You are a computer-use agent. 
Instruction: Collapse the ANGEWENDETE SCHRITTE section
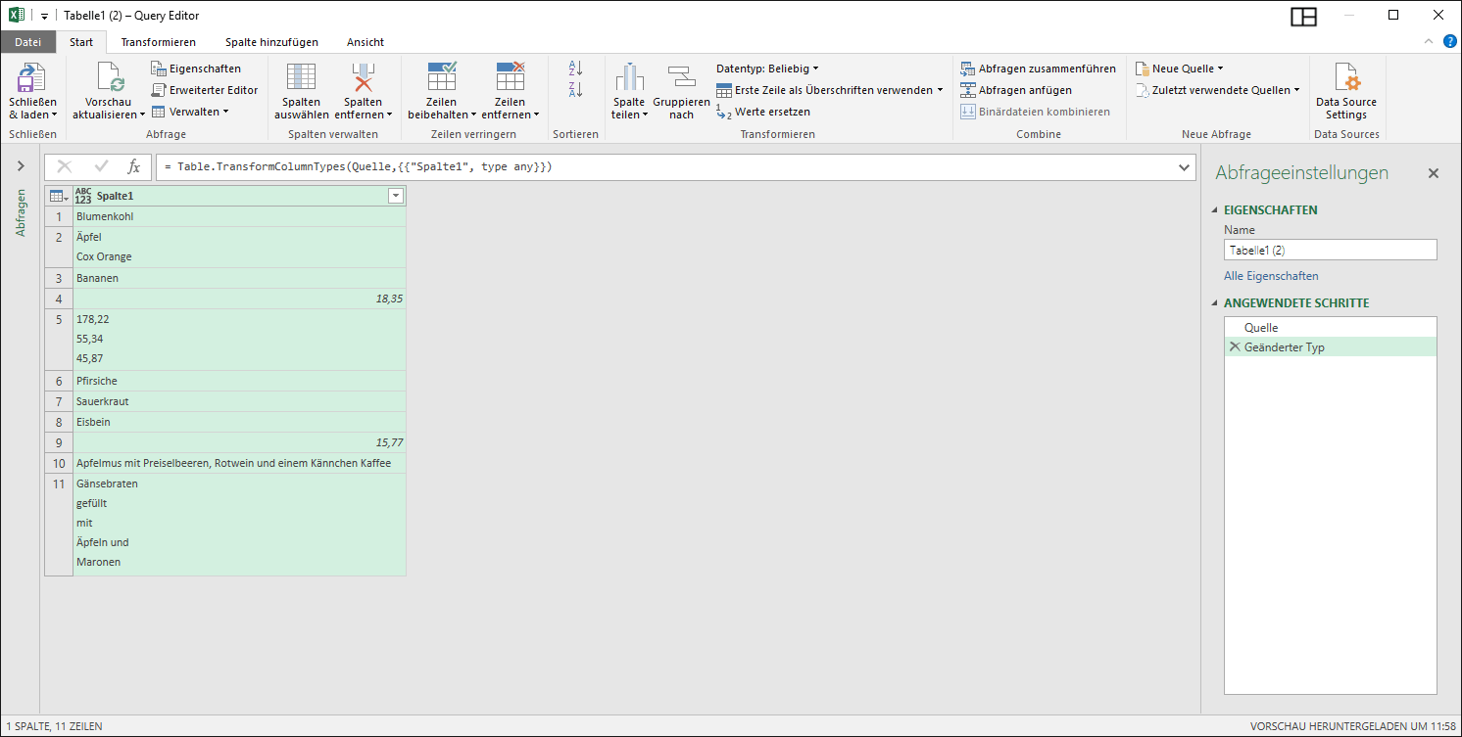(x=1216, y=303)
